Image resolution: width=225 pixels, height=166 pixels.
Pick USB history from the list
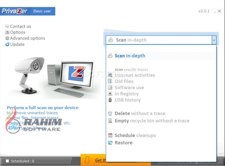128,100
